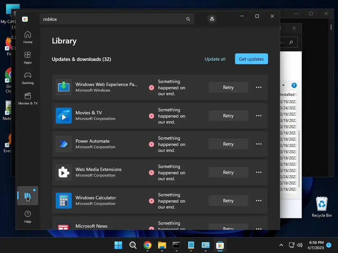338x253 pixels.
Task: Go to the Gaming section
Action: [28, 78]
